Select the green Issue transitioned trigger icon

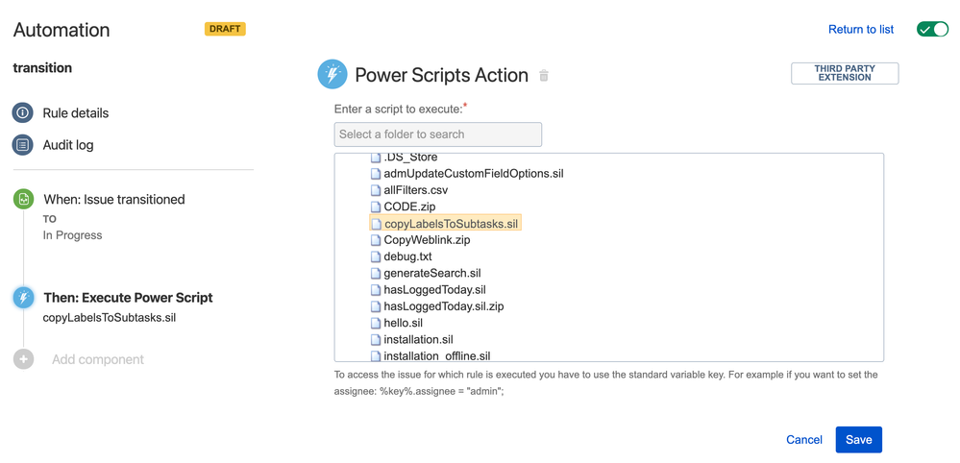click(x=23, y=199)
